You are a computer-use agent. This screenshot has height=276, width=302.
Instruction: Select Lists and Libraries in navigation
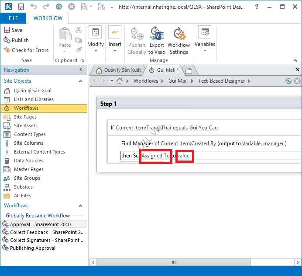(33, 99)
